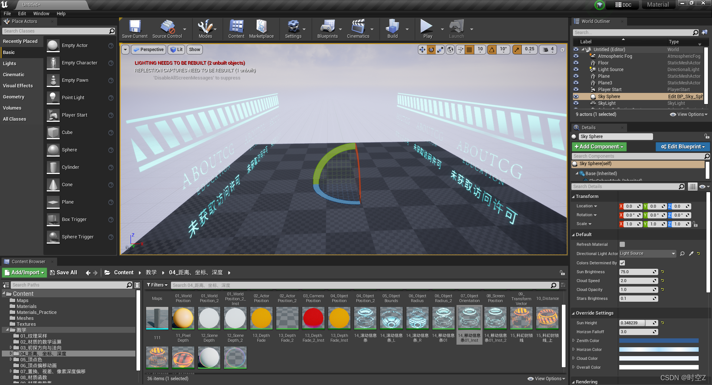
Task: Open the File menu
Action: coord(7,14)
